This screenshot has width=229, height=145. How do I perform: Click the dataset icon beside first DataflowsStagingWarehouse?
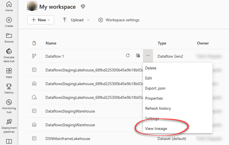point(34,111)
